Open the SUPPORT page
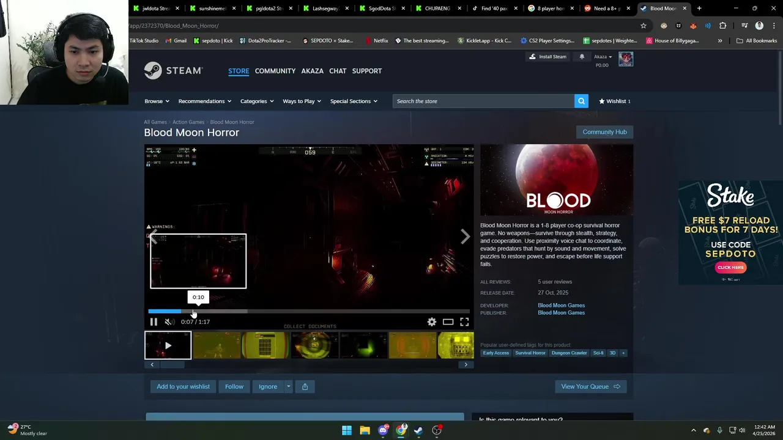 (367, 71)
